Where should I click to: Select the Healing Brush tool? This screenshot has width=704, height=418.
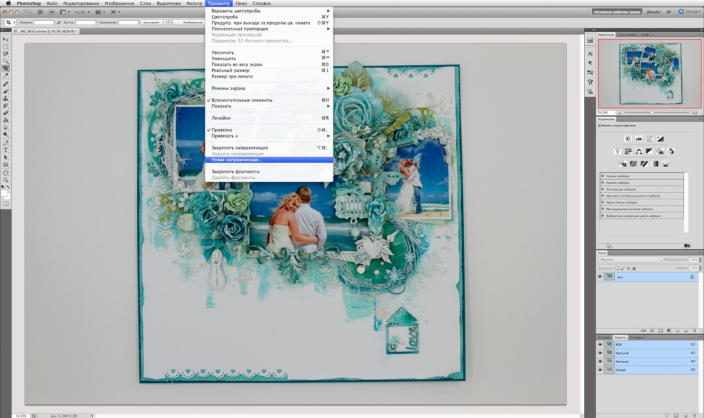[x=6, y=84]
